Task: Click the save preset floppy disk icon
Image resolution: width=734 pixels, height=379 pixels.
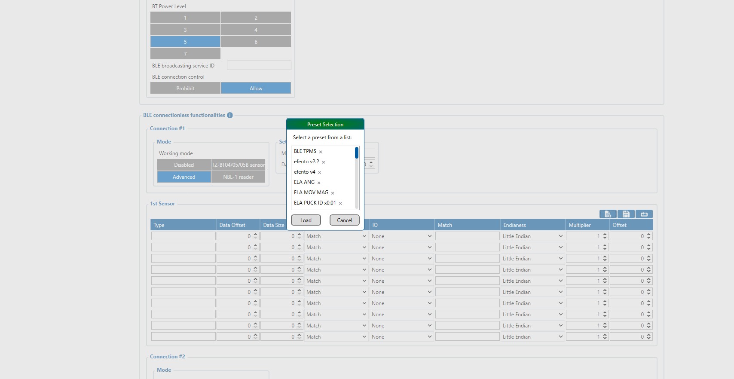Action: pyautogui.click(x=626, y=214)
